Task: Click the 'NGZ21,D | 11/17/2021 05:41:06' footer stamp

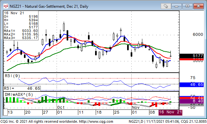Action: tap(154, 121)
